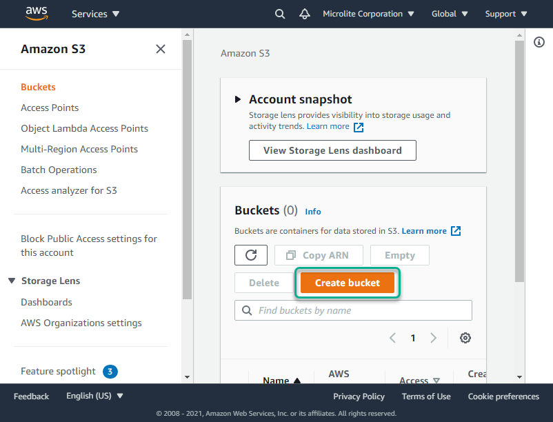The image size is (553, 422).
Task: Open Feature spotlight in sidebar
Action: click(x=58, y=371)
